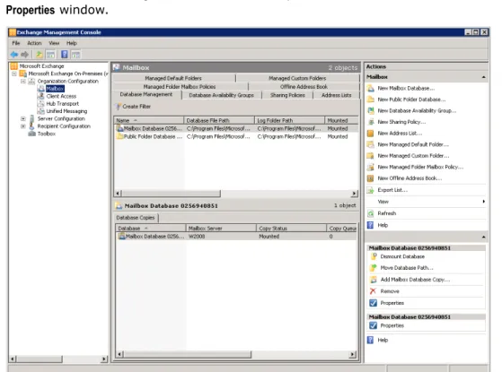Open the Action menu
The height and width of the screenshot is (372, 502).
(x=34, y=43)
